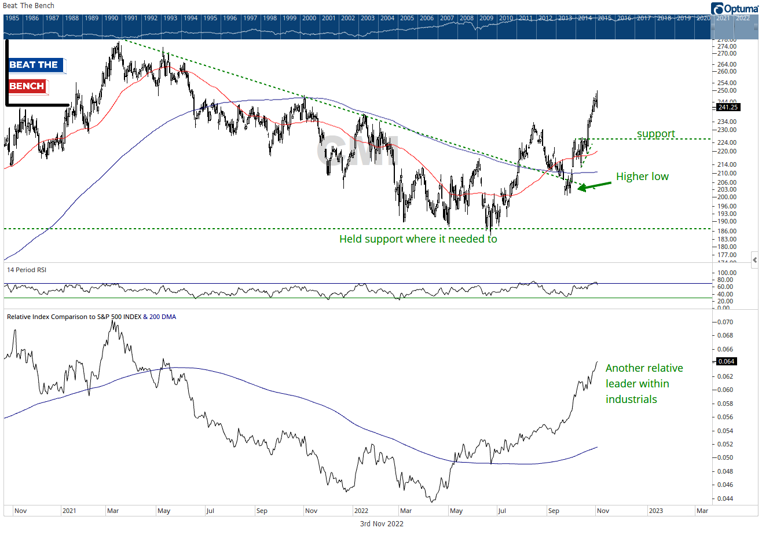Click the 0.044 relative scale label

(x=726, y=499)
